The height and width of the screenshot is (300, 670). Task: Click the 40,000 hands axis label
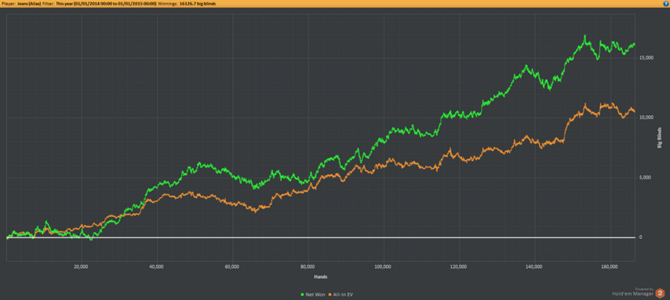coord(157,267)
